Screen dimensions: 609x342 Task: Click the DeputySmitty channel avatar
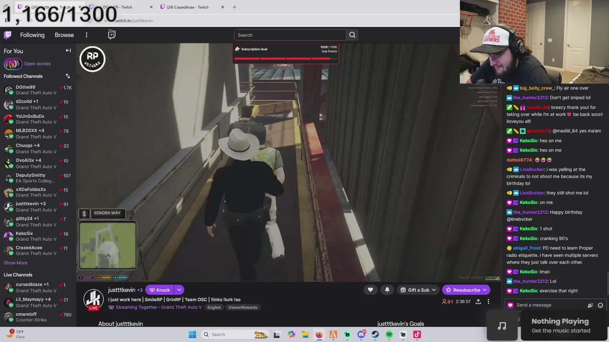pyautogui.click(x=8, y=178)
